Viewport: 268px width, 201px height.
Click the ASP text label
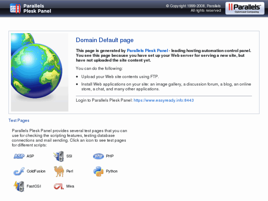click(x=30, y=156)
